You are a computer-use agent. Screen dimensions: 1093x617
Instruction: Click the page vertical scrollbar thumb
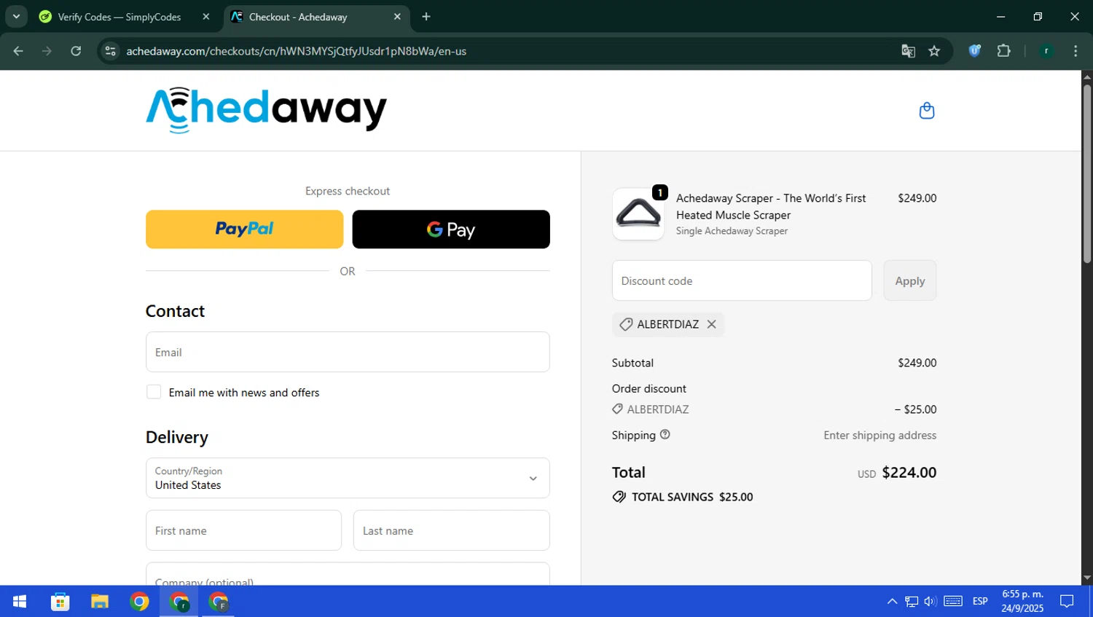[x=1086, y=173]
